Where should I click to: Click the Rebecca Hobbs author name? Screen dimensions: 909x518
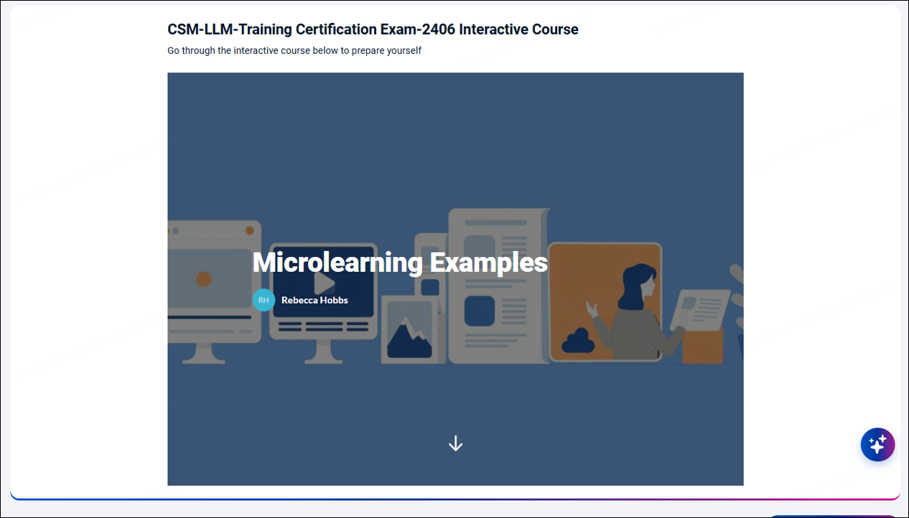tap(314, 300)
